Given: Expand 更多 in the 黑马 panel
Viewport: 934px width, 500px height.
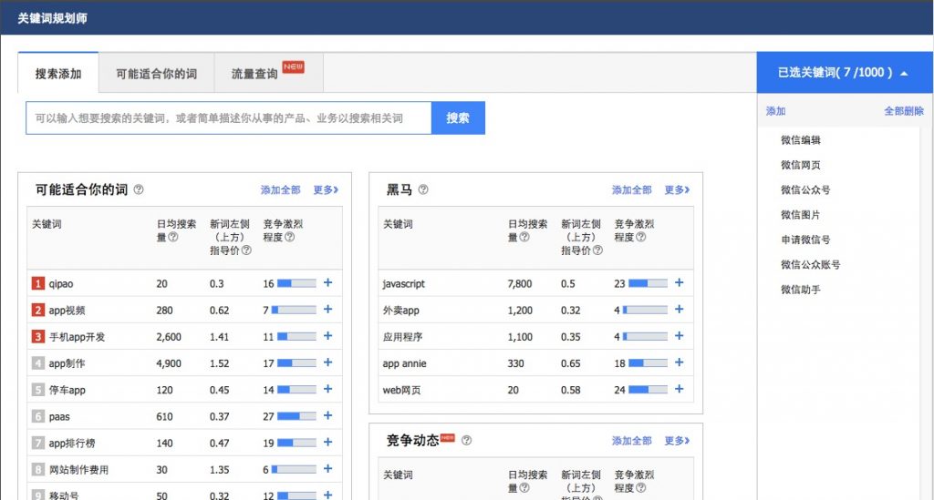Looking at the screenshot, I should click(x=676, y=190).
